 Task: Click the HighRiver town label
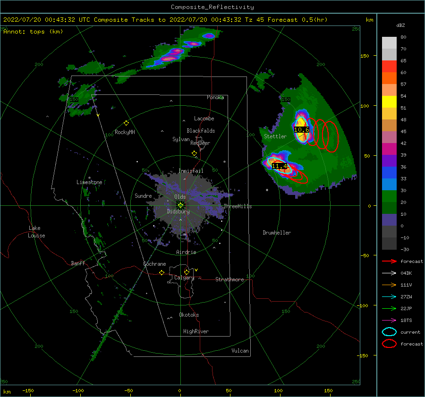195,331
